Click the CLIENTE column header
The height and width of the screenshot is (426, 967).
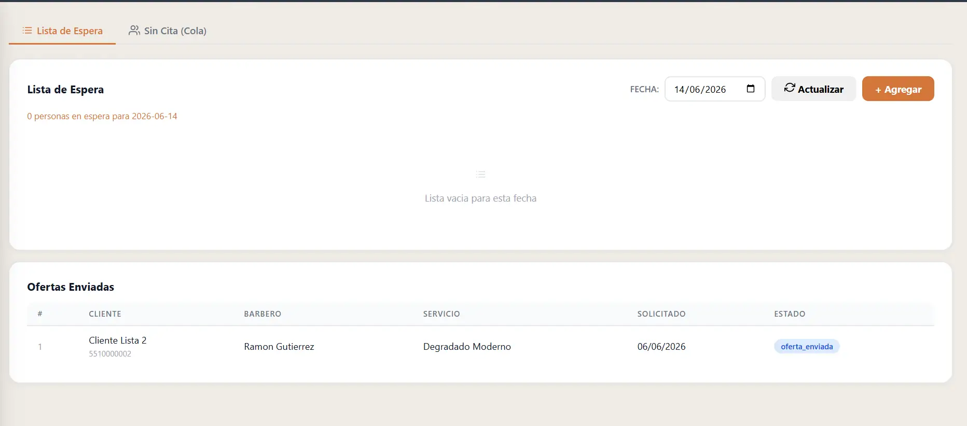[105, 314]
